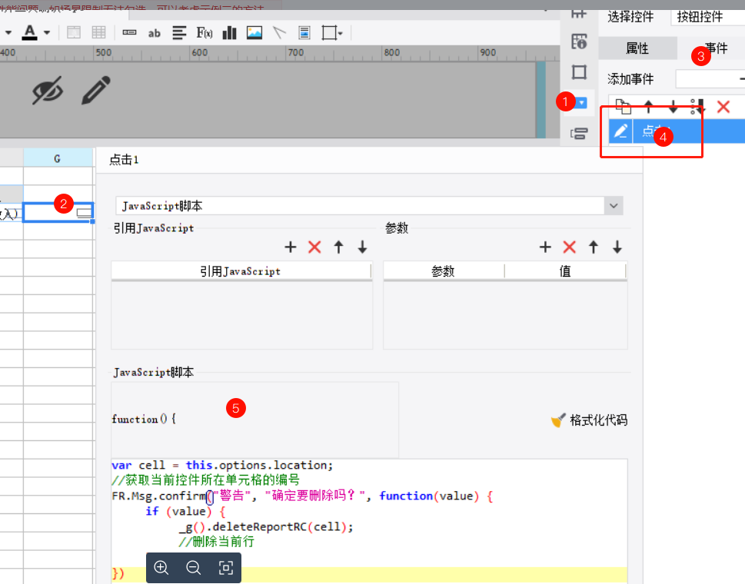Click the unmerge cells grid icon

99,33
